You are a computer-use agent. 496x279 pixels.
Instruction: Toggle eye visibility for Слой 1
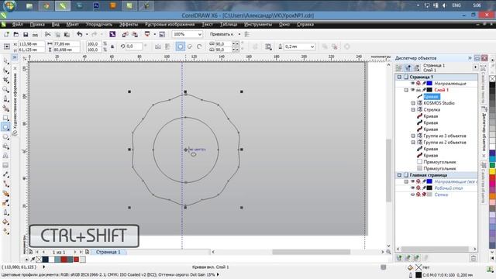tap(412, 90)
